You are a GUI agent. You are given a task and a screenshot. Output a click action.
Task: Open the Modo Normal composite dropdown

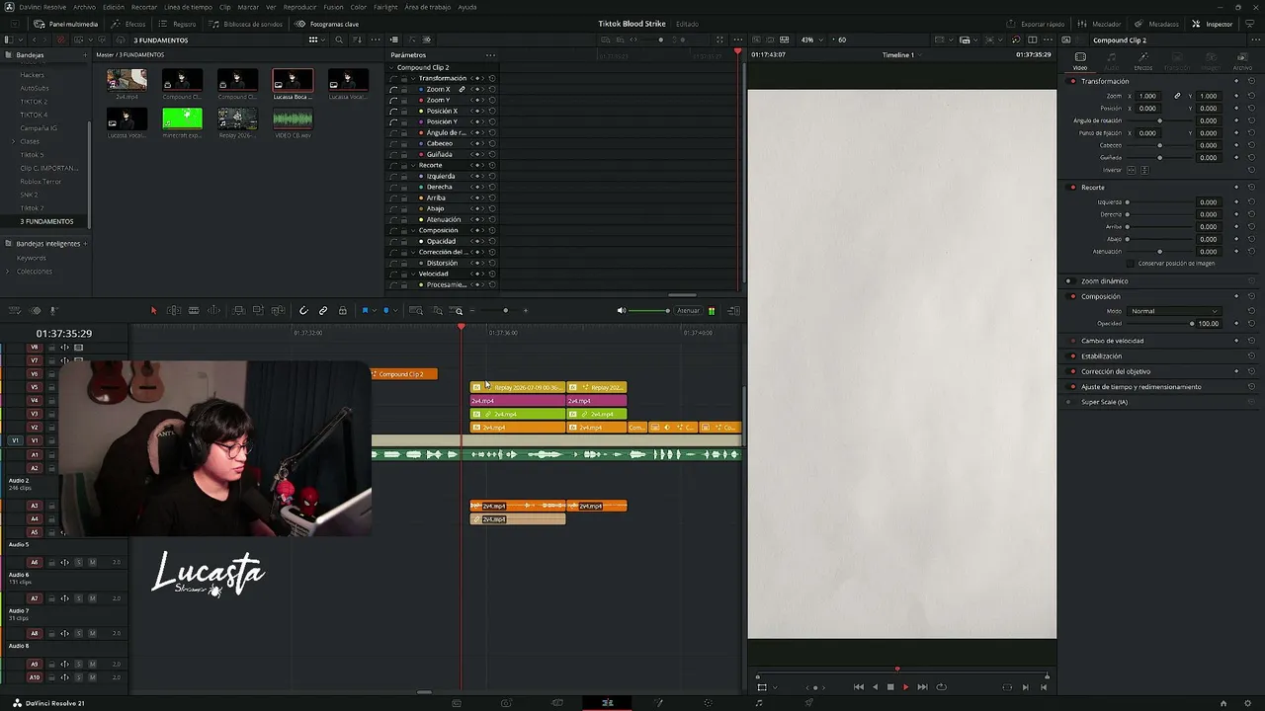pyautogui.click(x=1174, y=311)
